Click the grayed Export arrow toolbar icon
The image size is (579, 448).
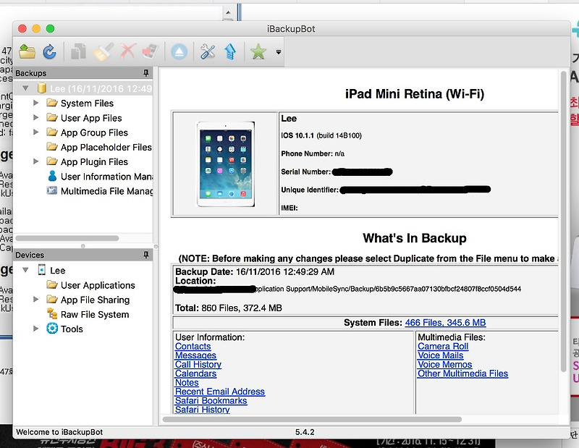pos(151,51)
